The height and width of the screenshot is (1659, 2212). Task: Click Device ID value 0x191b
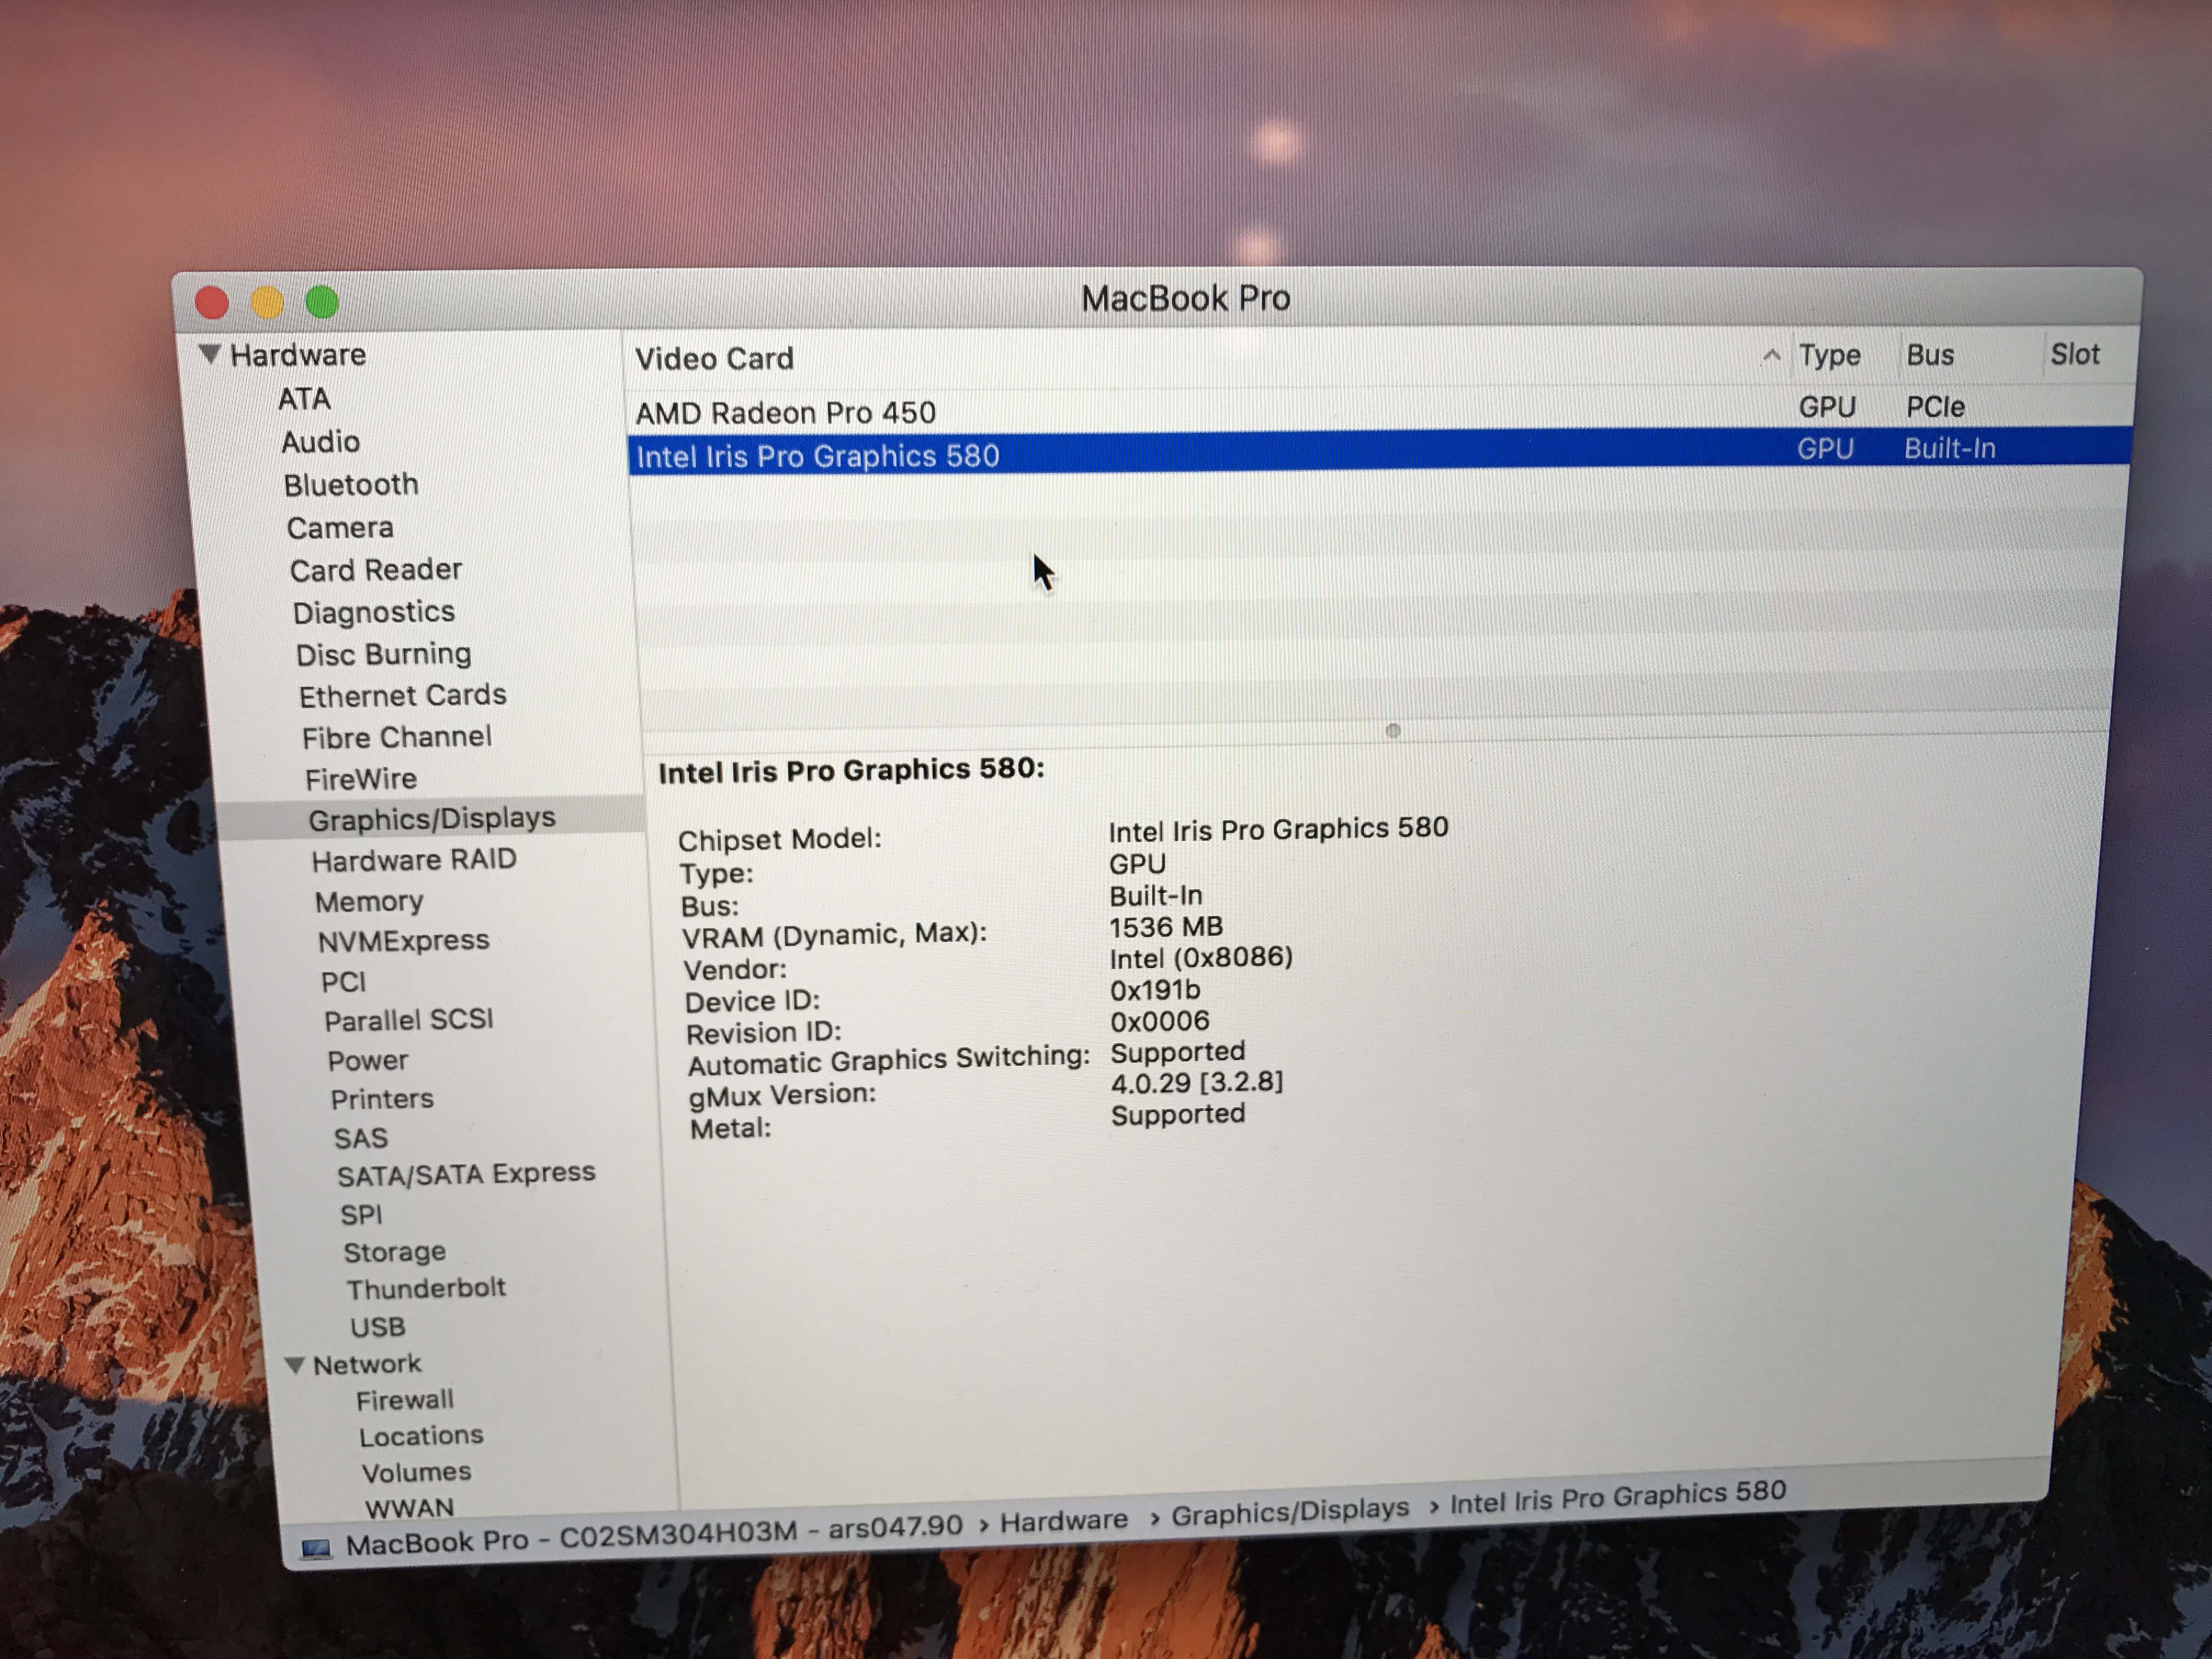tap(1155, 990)
